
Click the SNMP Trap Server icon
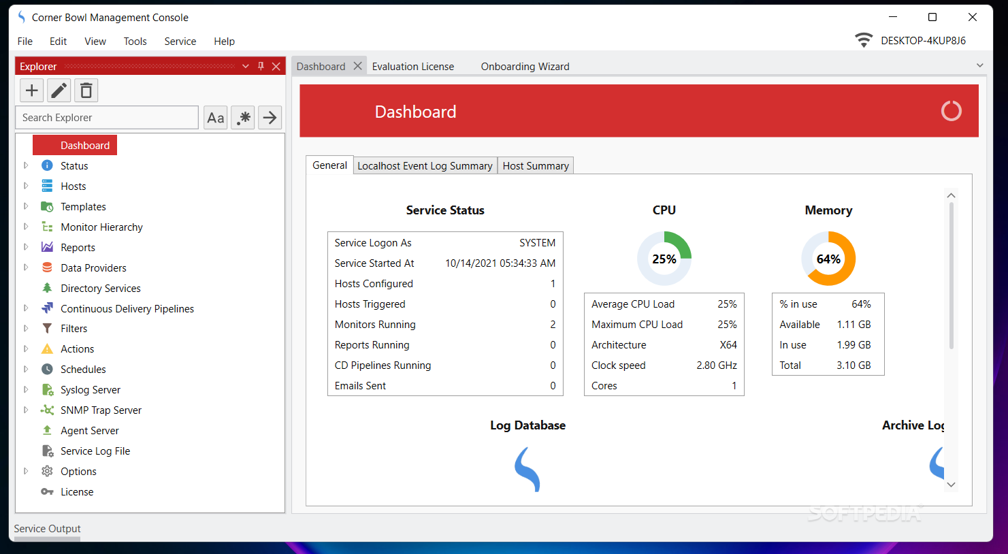point(47,410)
